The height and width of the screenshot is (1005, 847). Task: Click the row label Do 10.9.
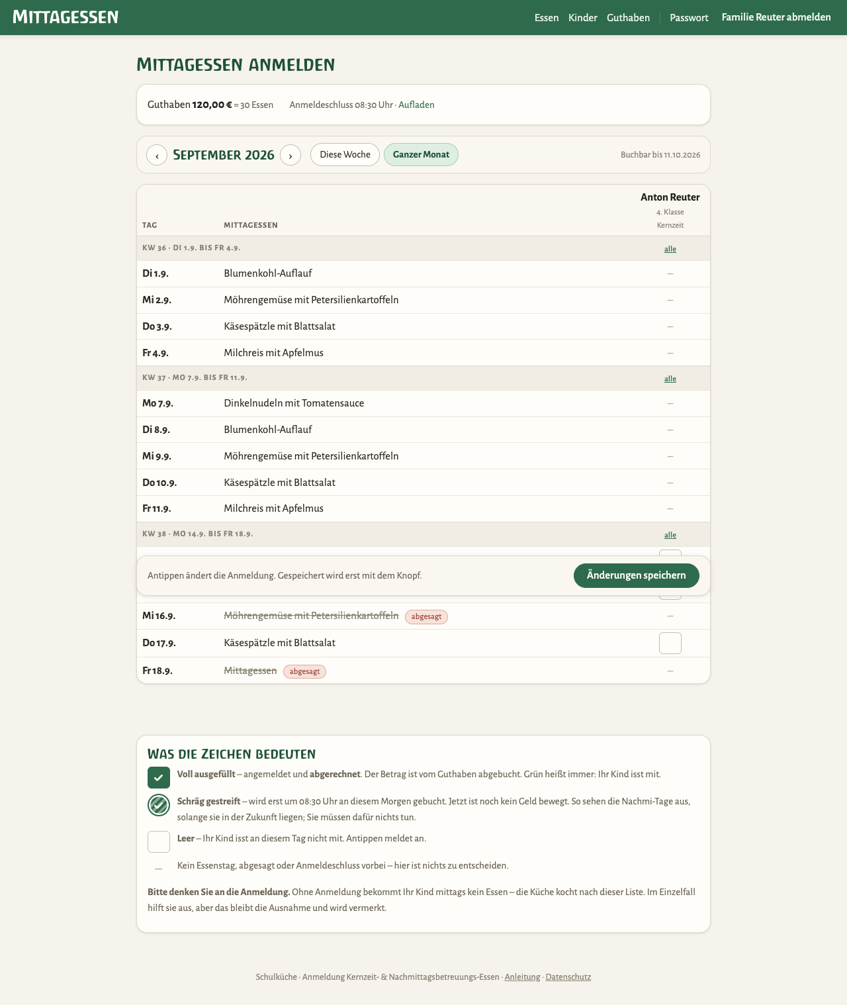tap(159, 483)
